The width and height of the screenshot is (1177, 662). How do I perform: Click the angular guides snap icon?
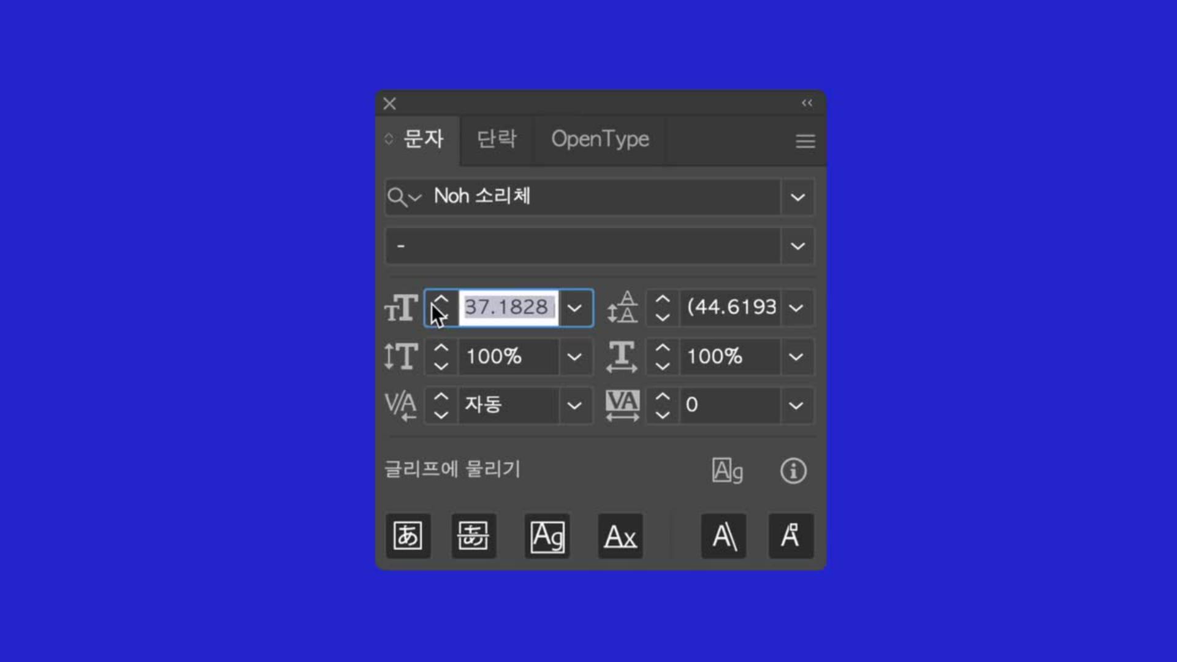(x=724, y=536)
